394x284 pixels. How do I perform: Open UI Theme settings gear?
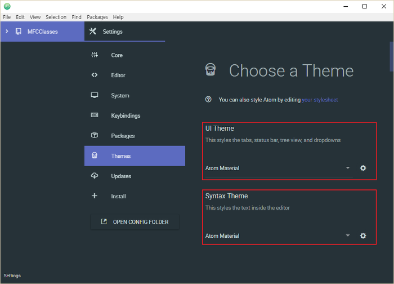pyautogui.click(x=363, y=168)
